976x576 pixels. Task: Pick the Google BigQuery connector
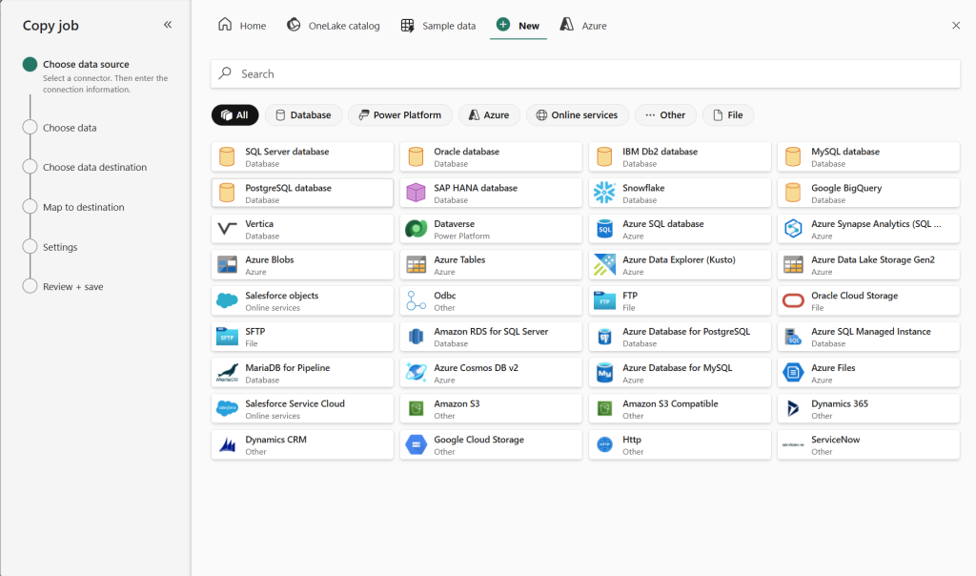[x=868, y=193]
